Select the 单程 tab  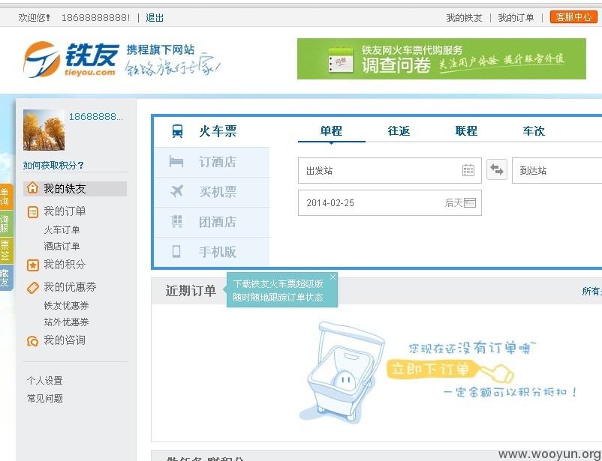[331, 131]
